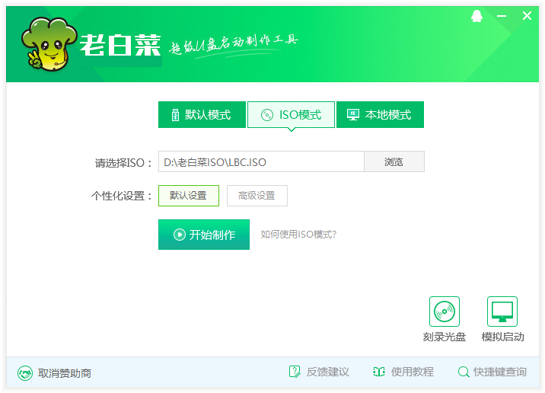Click the 请选择ISO label
545x393 pixels.
pos(123,163)
